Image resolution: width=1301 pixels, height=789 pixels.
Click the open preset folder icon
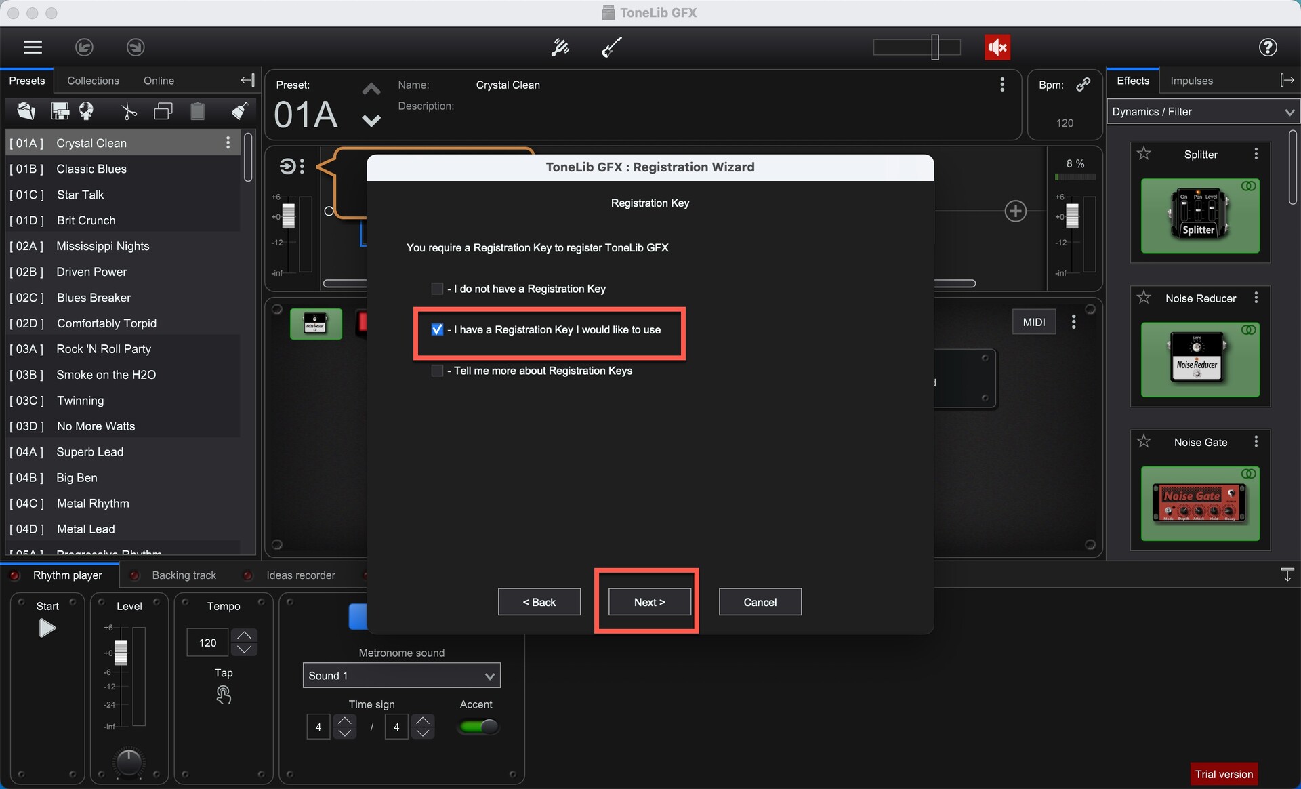point(26,111)
